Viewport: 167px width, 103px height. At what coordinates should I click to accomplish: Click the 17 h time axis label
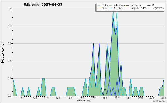117,97
